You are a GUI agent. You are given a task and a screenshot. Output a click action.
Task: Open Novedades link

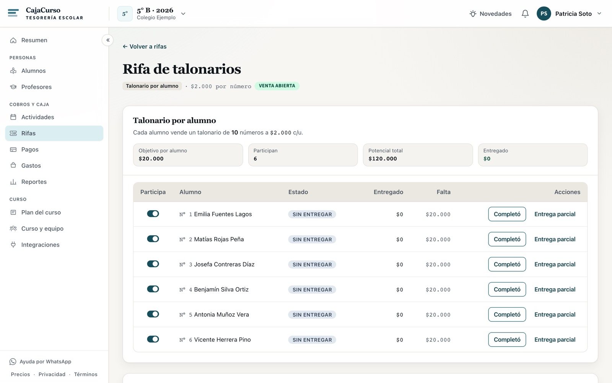(490, 14)
